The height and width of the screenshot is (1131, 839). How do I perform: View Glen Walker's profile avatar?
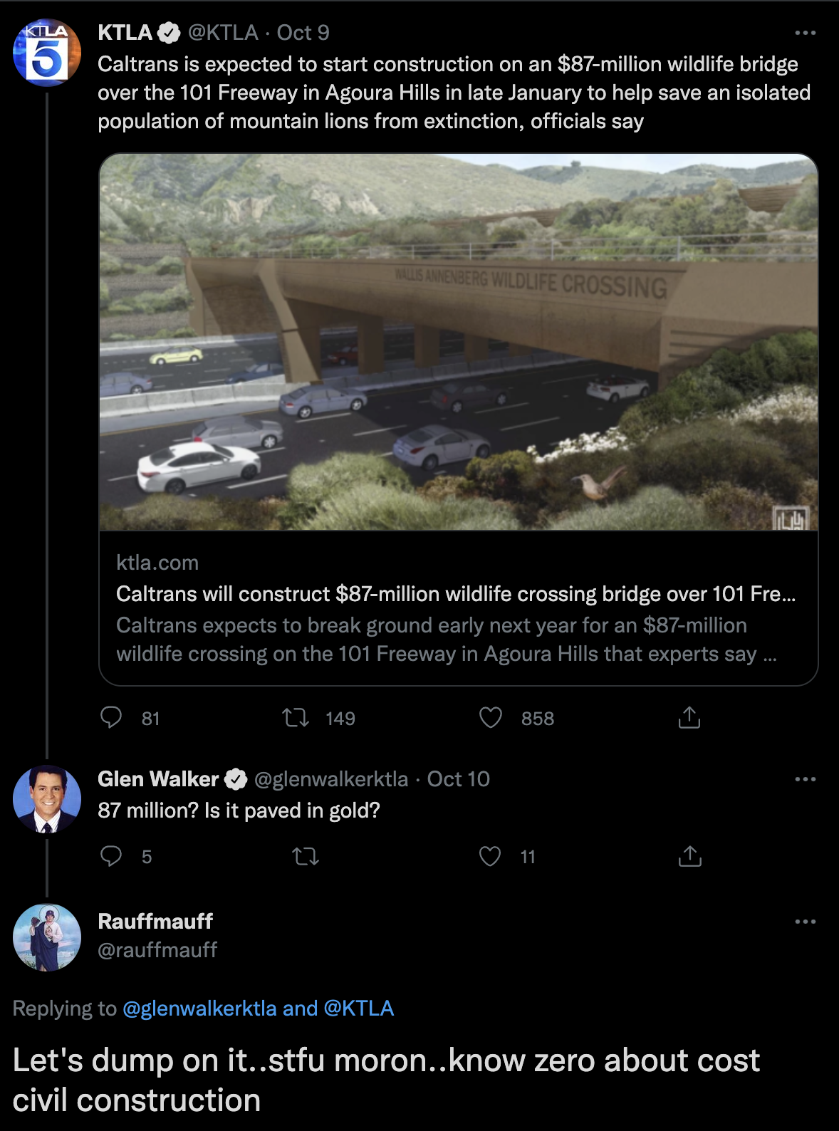pyautogui.click(x=47, y=799)
